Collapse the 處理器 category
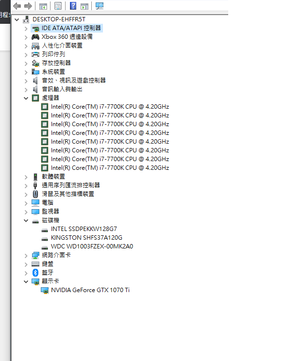This screenshot has height=361, width=303. (x=26, y=98)
